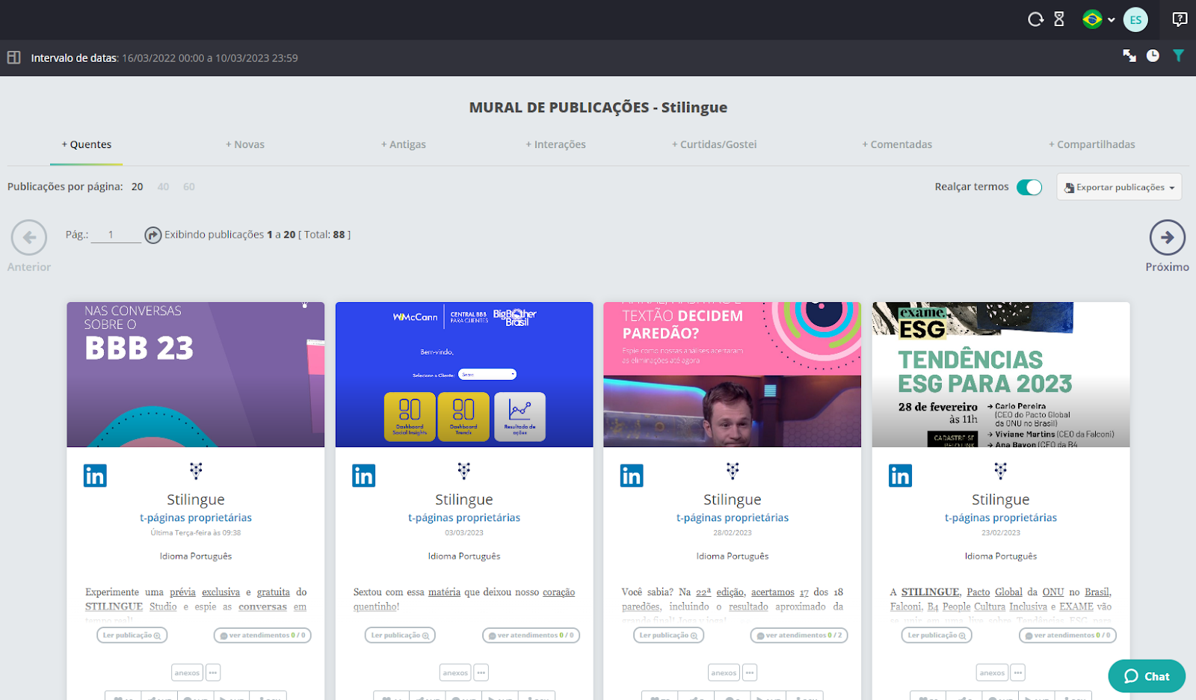Switch to the Curtidas/Gostei tab

point(714,144)
